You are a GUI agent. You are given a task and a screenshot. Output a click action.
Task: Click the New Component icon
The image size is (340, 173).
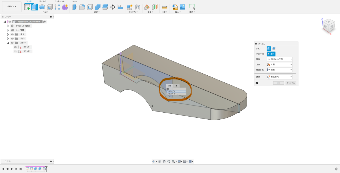pos(130,7)
